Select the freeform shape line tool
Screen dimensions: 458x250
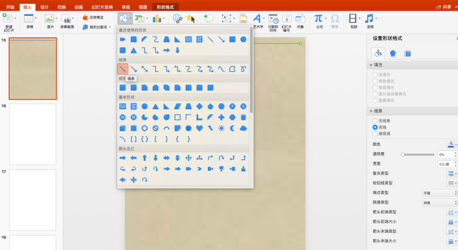(x=232, y=69)
